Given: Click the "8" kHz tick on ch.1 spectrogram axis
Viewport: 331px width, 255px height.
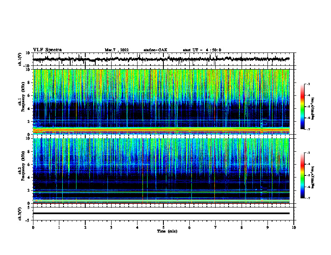Looking at the screenshot, I should (29, 82).
